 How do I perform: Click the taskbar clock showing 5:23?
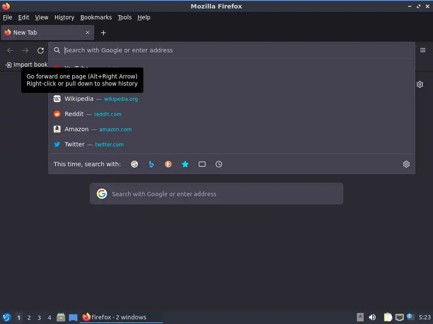click(x=425, y=317)
